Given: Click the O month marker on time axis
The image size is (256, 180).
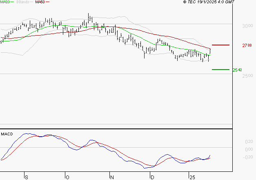Looking at the screenshot, I should [67, 177].
